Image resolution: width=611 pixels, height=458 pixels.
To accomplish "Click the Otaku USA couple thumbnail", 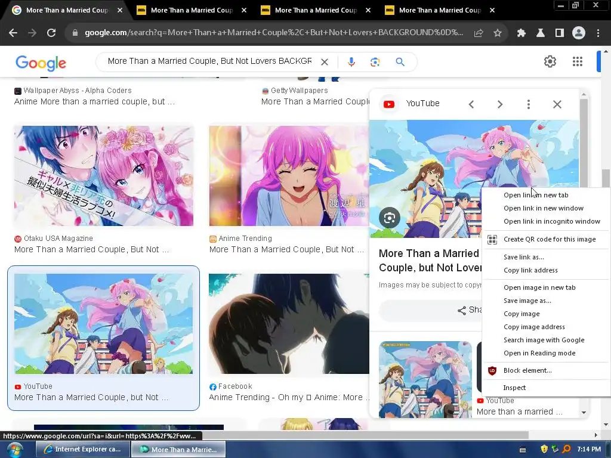I will pyautogui.click(x=104, y=176).
